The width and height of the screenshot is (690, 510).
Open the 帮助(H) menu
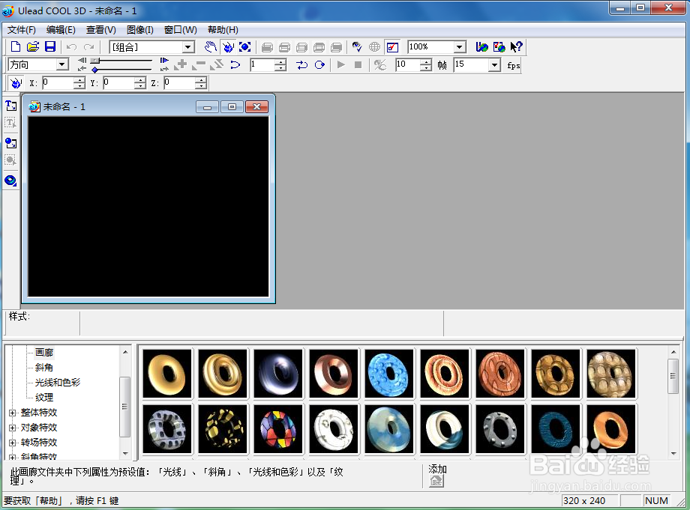click(x=223, y=30)
